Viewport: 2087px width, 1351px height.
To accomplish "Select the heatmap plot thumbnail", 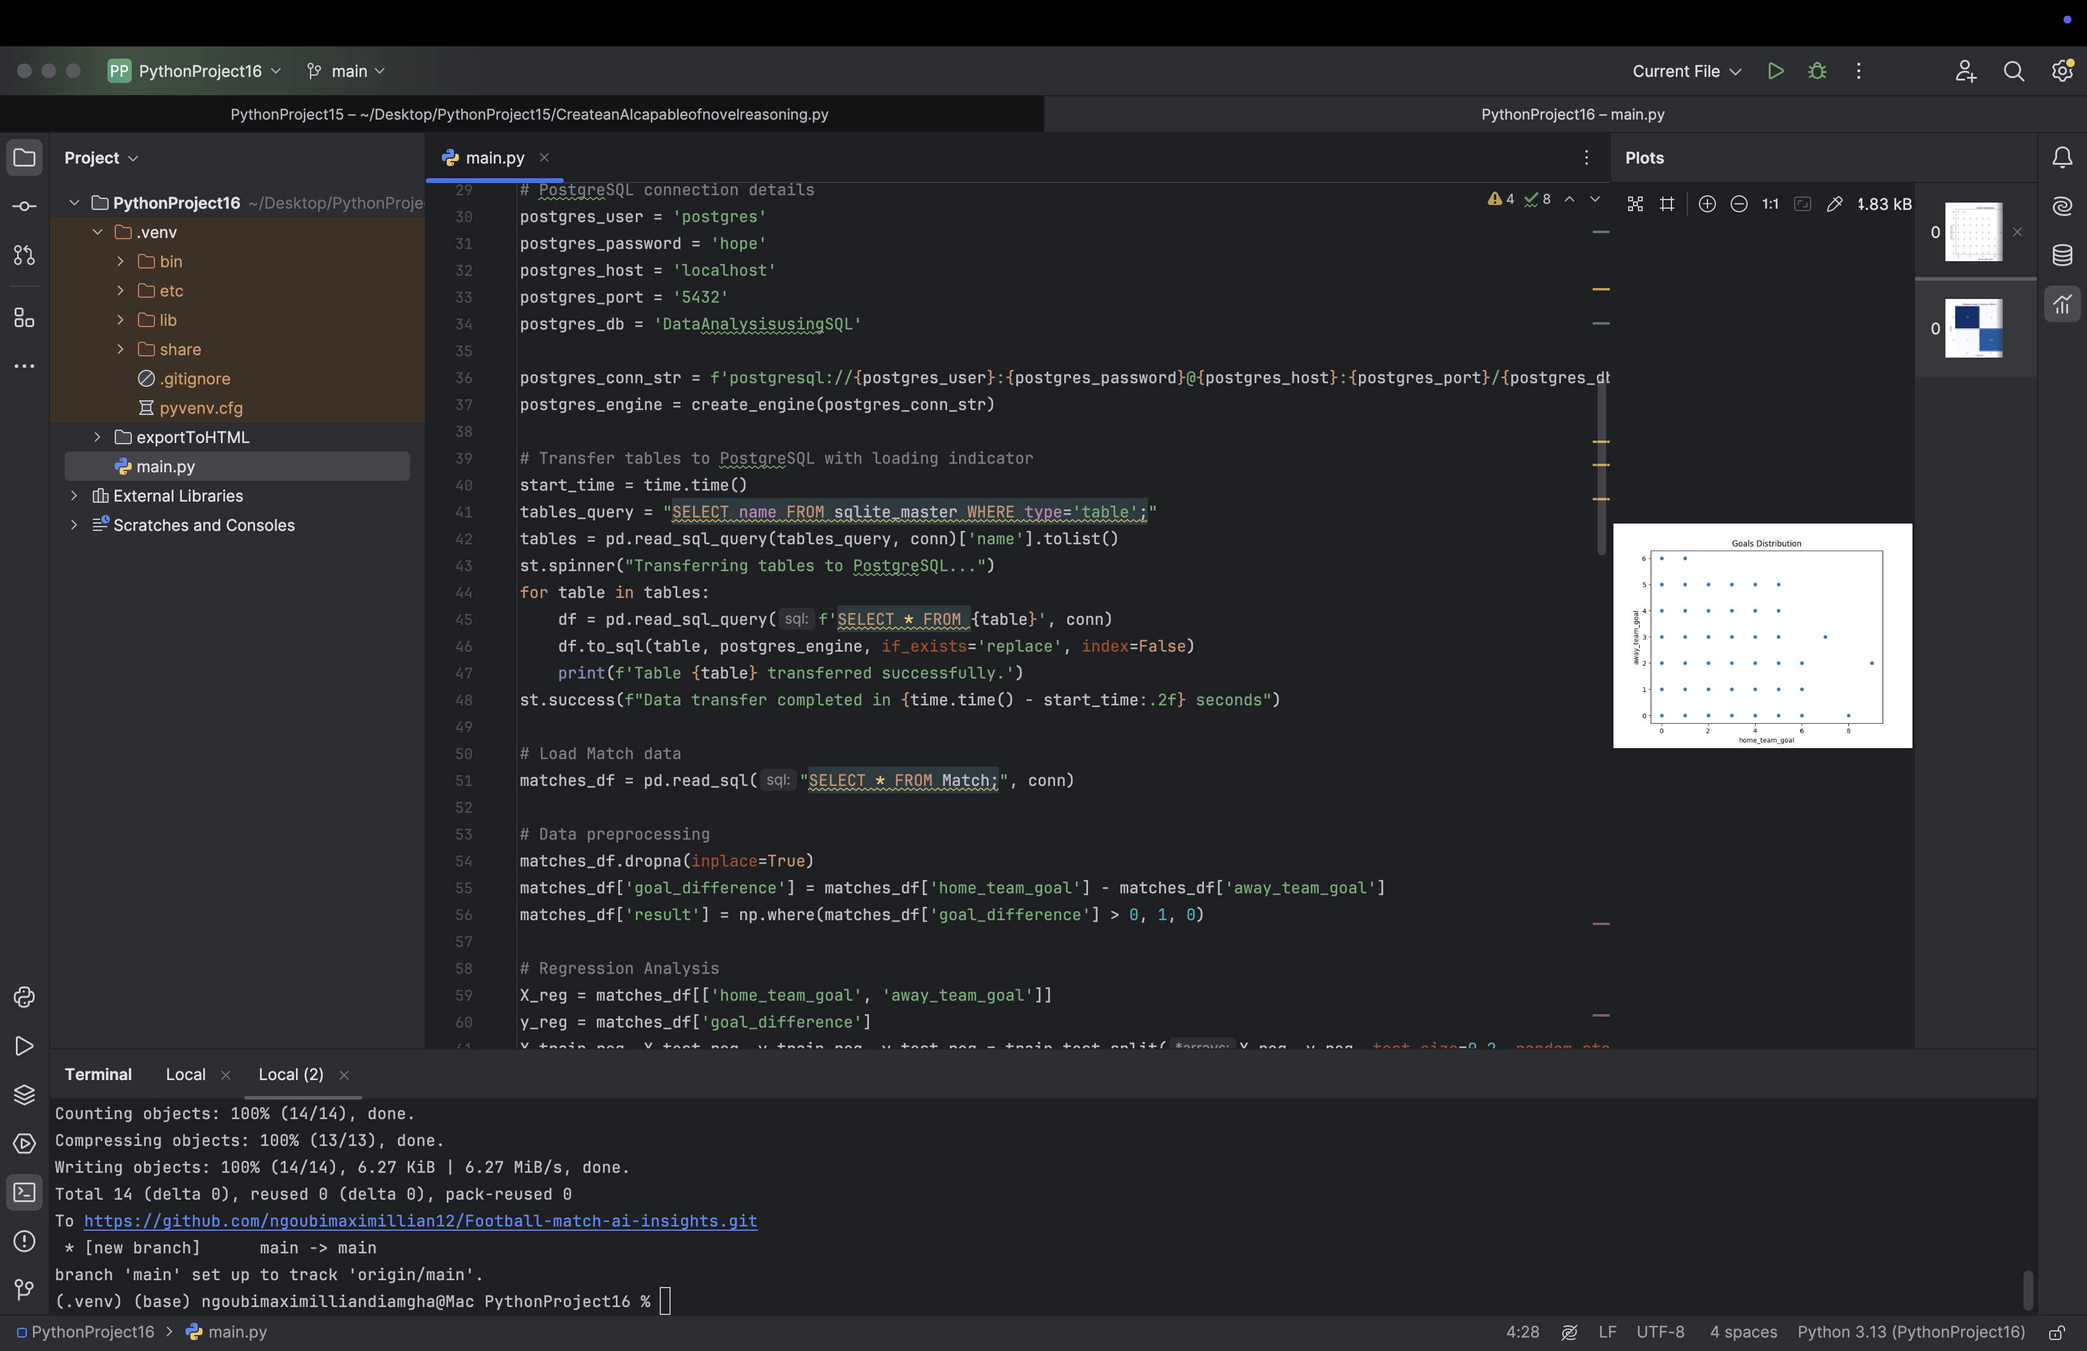I will 1973,329.
